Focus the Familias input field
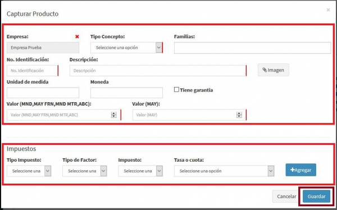This screenshot has width=337, height=210. pyautogui.click(x=253, y=48)
